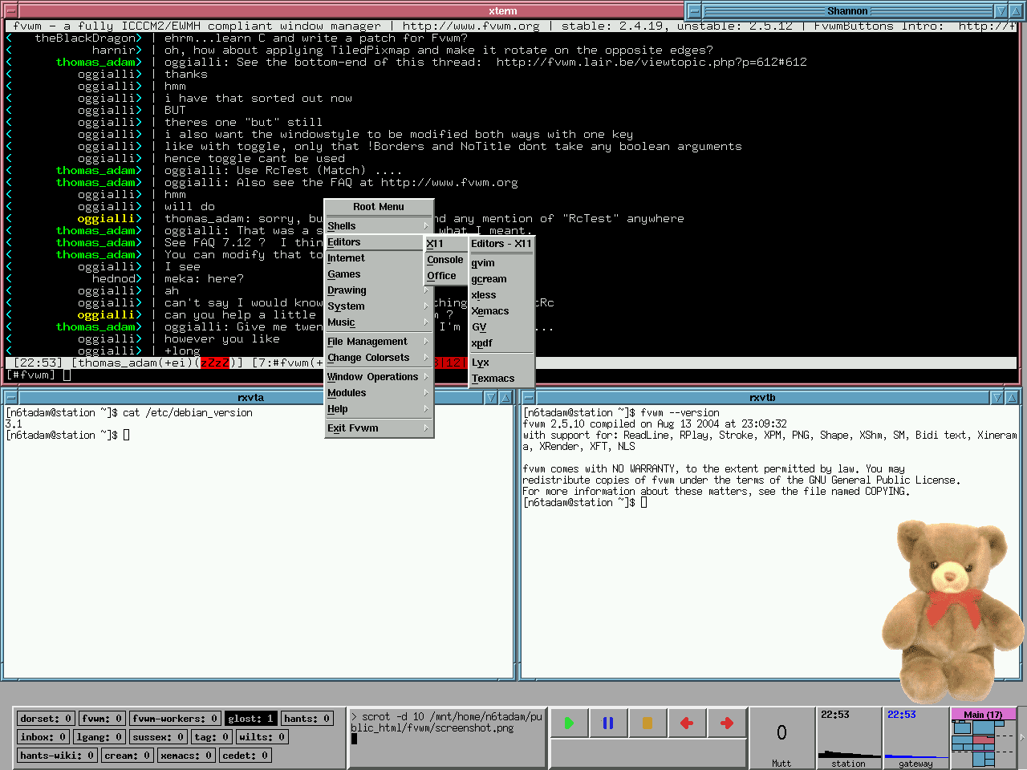Click the cream: 0 mailbox button
This screenshot has height=770, width=1027.
tap(128, 756)
